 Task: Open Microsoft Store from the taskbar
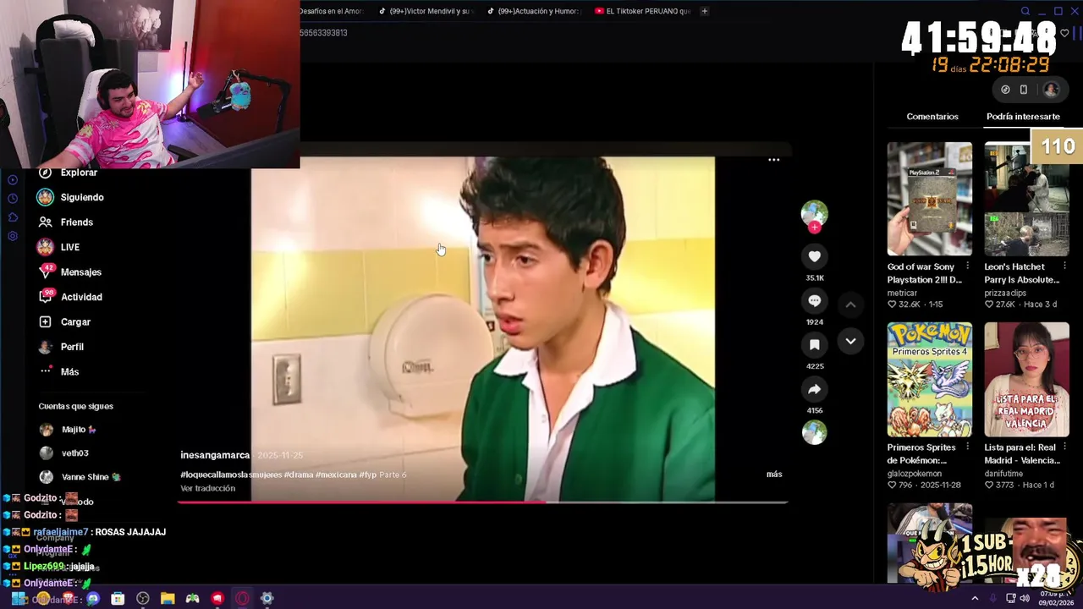[118, 598]
